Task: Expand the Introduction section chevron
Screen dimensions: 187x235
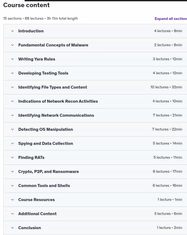Action: 12,31
